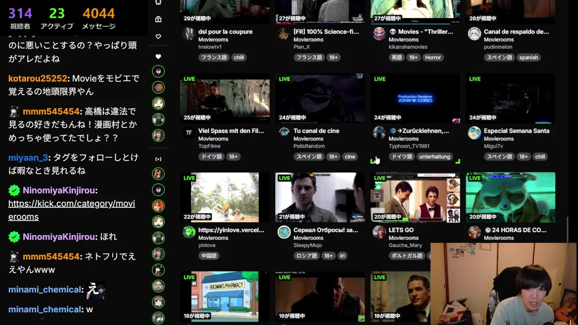
Task: Open hrelowtv1 channel avatar
Action: [189, 34]
